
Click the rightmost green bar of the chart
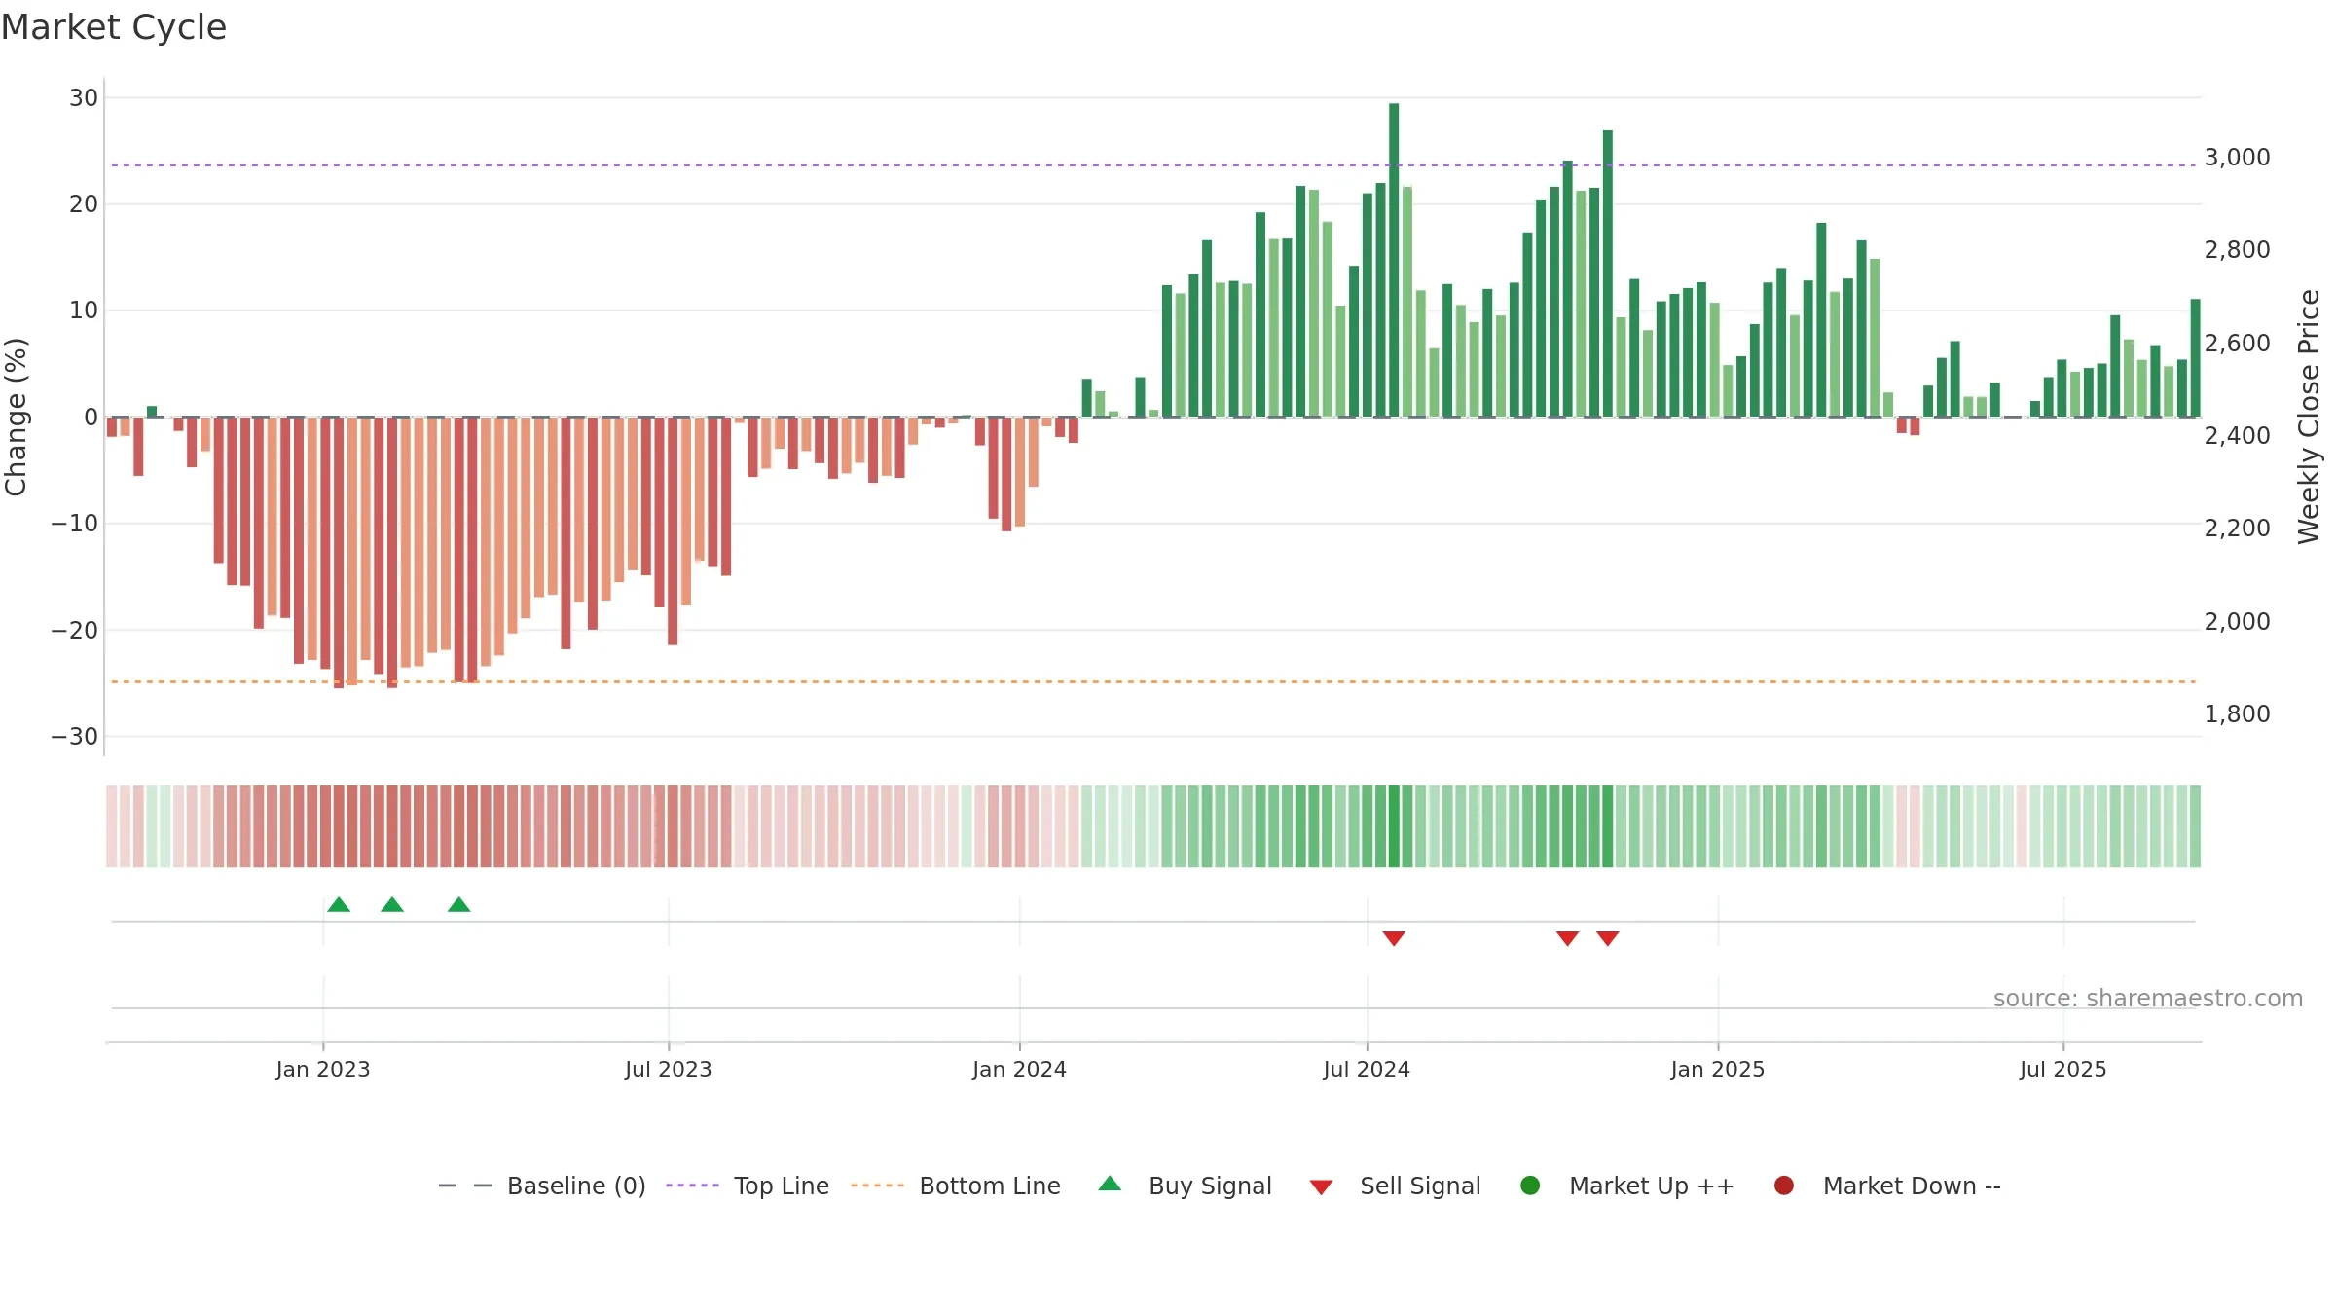click(2195, 358)
